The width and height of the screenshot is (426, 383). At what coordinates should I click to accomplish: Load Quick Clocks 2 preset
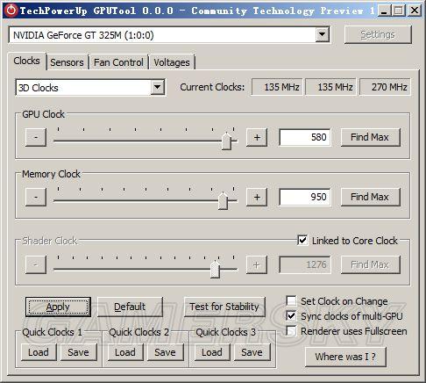point(125,352)
